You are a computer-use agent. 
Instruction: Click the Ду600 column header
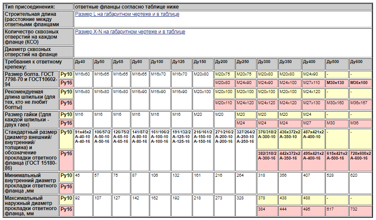[x=361, y=64]
